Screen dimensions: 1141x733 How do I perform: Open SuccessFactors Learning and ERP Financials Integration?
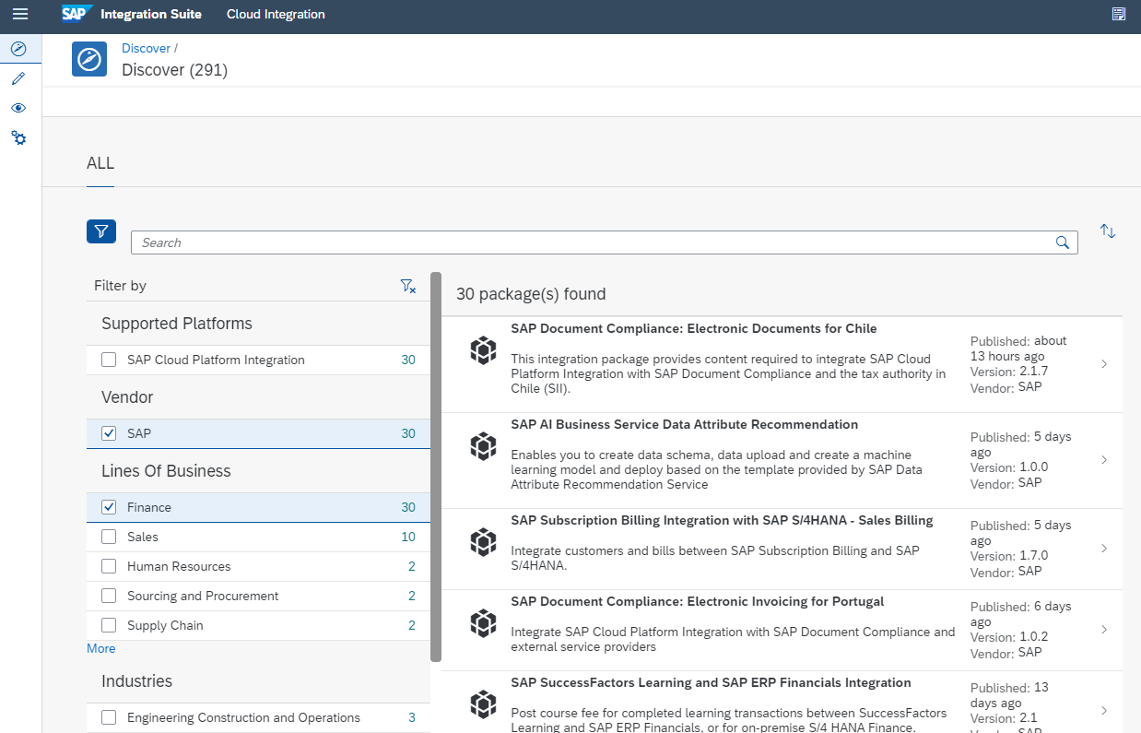(x=712, y=682)
